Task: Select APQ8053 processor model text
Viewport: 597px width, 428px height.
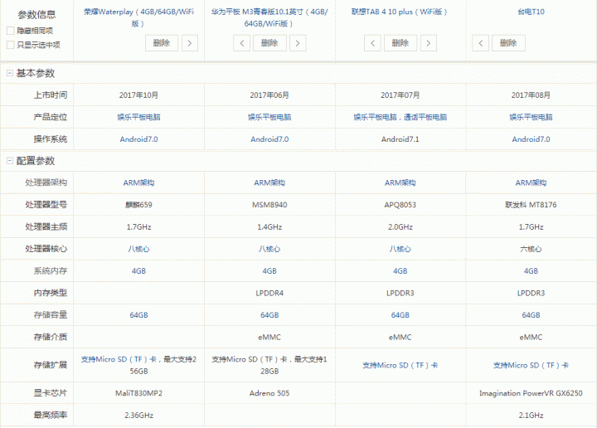Action: click(400, 205)
